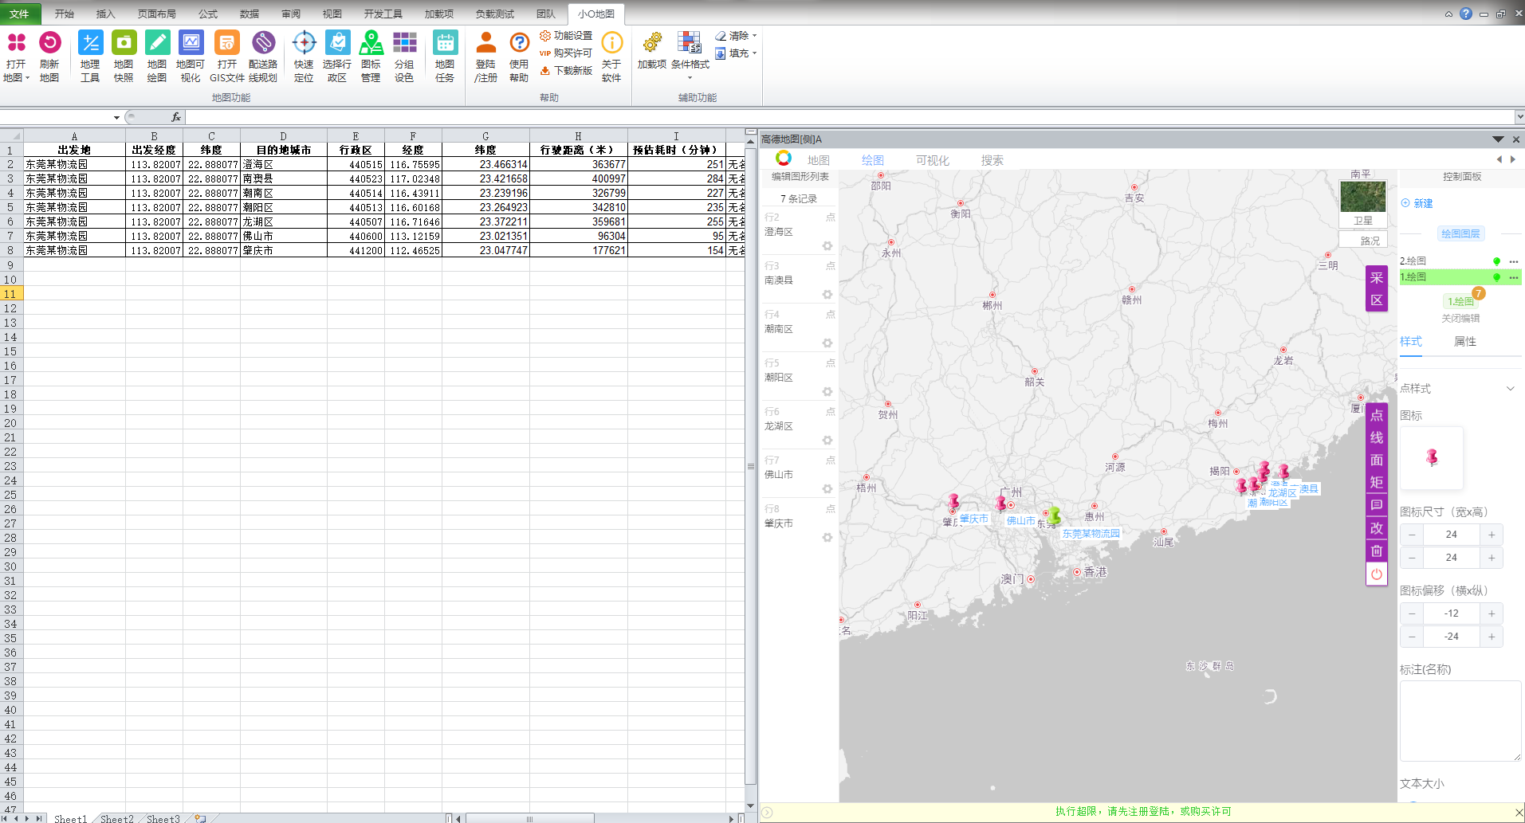Click the 分组设色 group coloring icon
The image size is (1525, 823).
[x=404, y=57]
